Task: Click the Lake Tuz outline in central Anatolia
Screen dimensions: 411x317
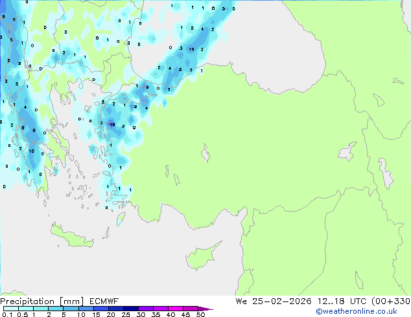Action: 207,155
